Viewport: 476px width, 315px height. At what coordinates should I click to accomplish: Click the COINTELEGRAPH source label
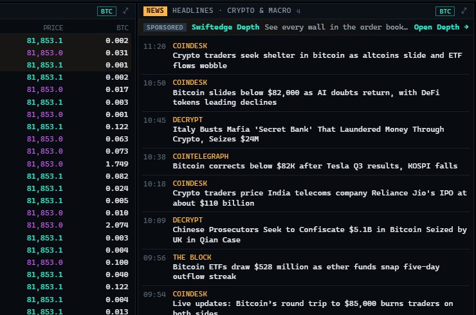(x=200, y=156)
